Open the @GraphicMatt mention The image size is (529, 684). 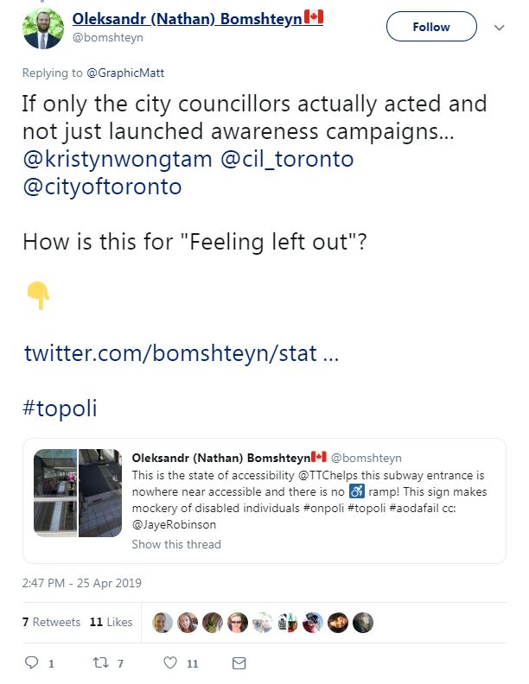click(x=125, y=73)
